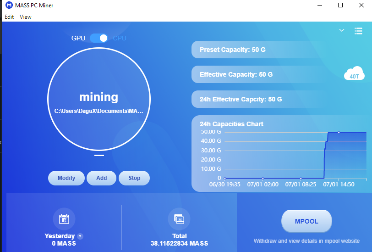This screenshot has height=252, width=372.
Task: Stop mining with the Stop button
Action: click(134, 178)
